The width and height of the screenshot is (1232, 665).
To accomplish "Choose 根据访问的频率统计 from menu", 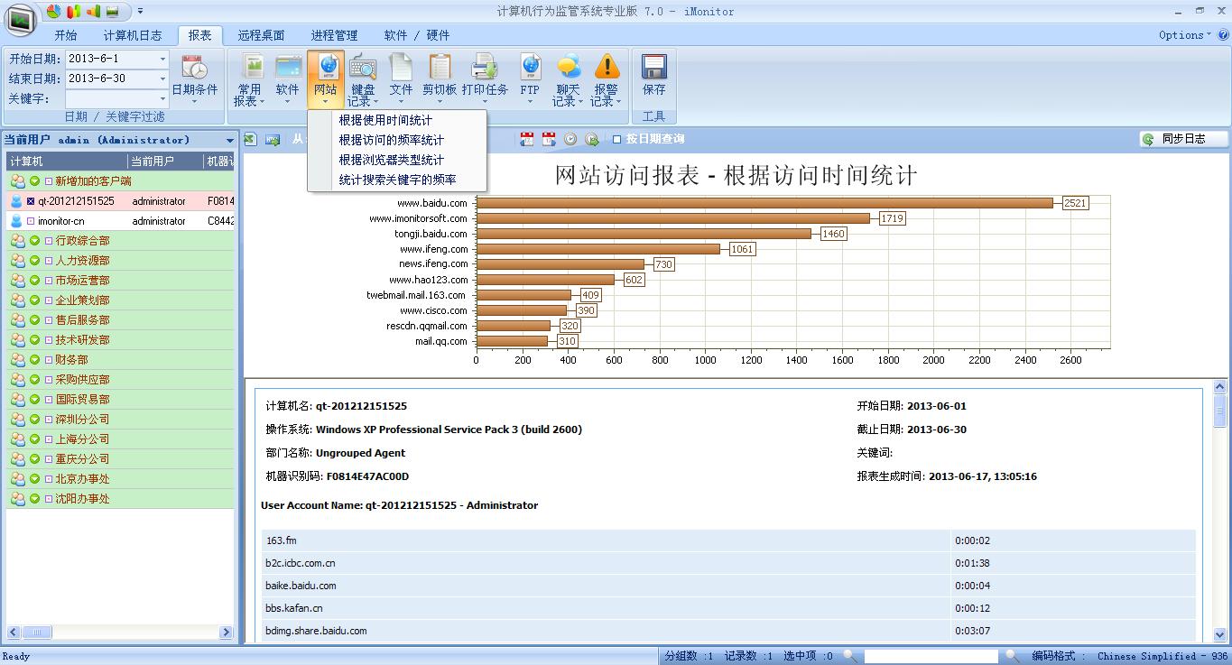I will (397, 140).
